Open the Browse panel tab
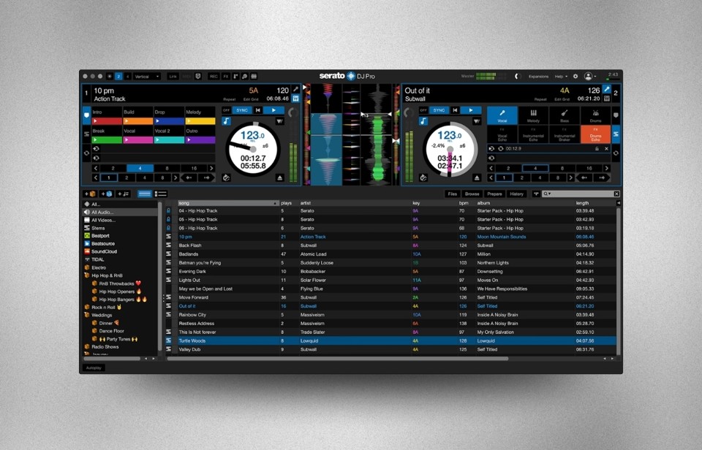The width and height of the screenshot is (702, 450). [x=472, y=194]
